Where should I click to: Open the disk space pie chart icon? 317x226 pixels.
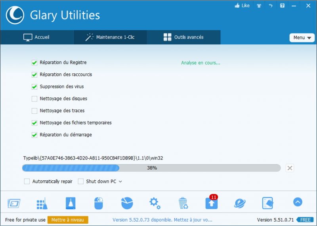pos(127,203)
